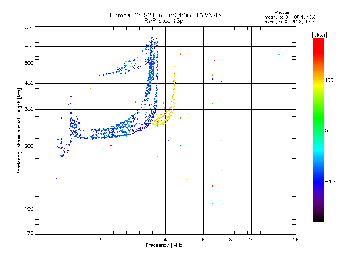Click the y-axis tick label '600'
The width and height of the screenshot is (348, 261).
pos(29,47)
